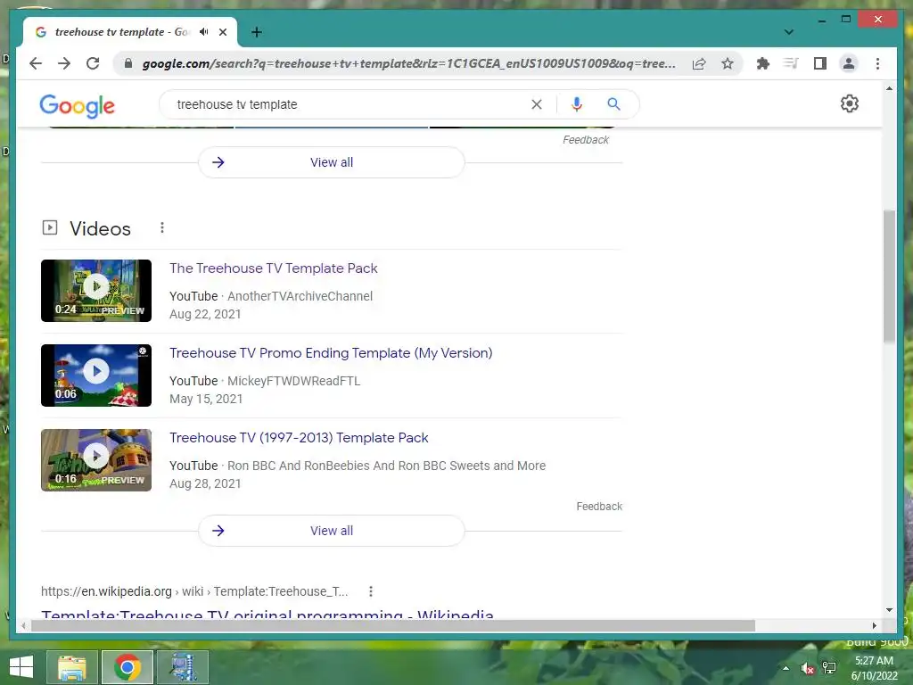Go back to the previous page
This screenshot has height=685, width=913.
pyautogui.click(x=36, y=63)
